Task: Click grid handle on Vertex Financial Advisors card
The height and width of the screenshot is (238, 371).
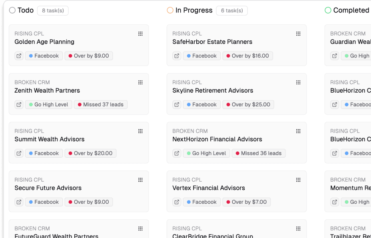Action: pyautogui.click(x=298, y=180)
